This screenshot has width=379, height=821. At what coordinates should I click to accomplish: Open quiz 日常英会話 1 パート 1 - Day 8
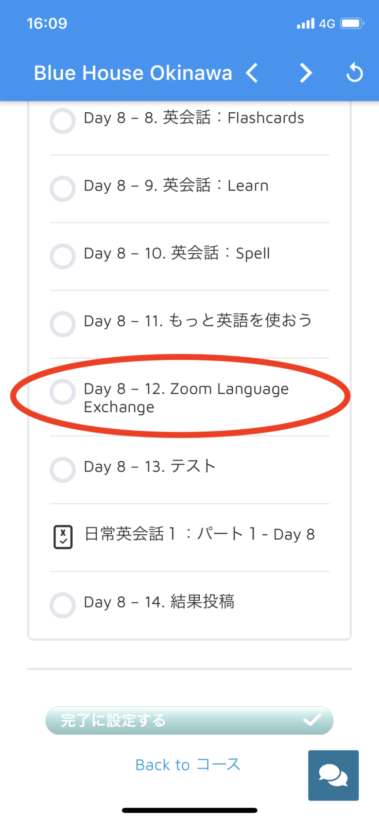(x=199, y=534)
